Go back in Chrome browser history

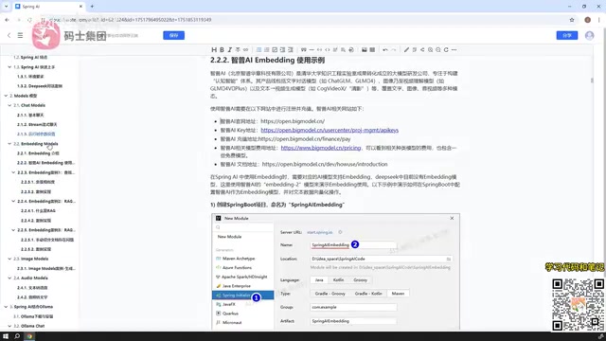click(7, 20)
